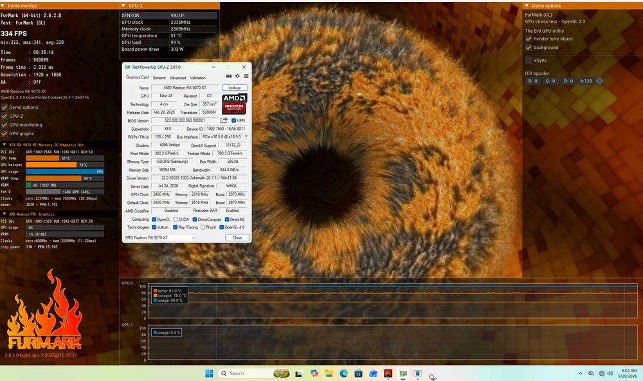643x381 pixels.
Task: Click the GPU 0 graph legend box
Action: point(170,295)
